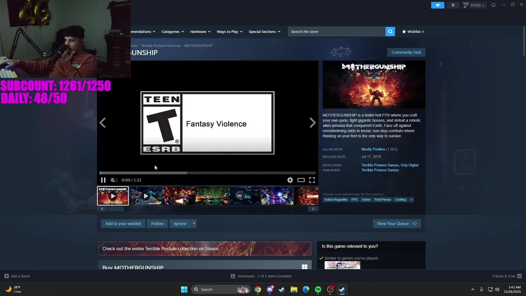Open Windows Start menu
This screenshot has width=526, height=296.
184,289
